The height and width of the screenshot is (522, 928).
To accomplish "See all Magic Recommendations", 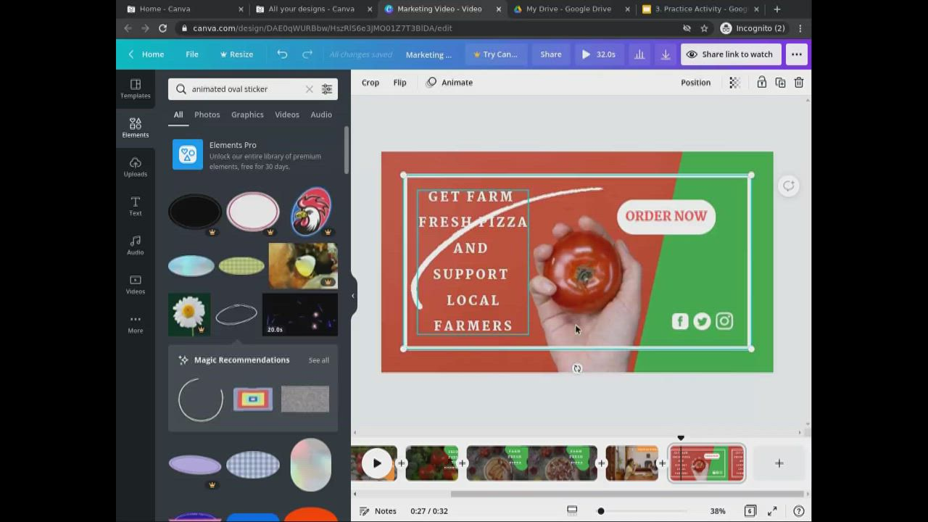I will [318, 360].
